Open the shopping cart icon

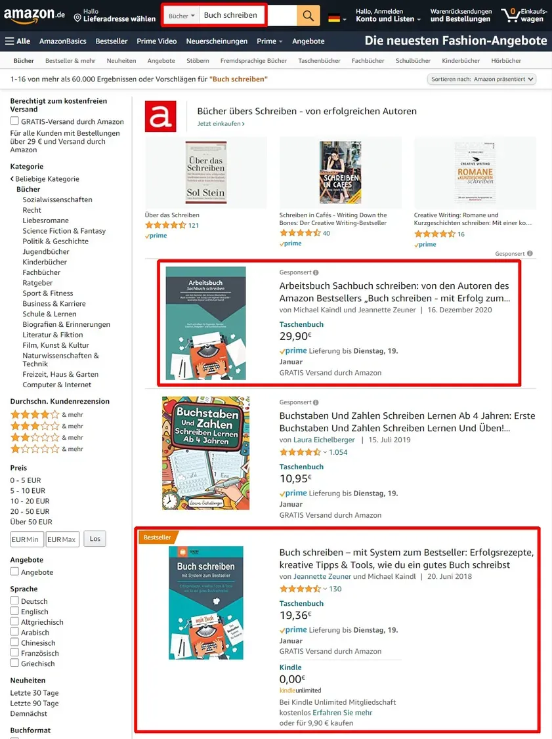coord(510,14)
